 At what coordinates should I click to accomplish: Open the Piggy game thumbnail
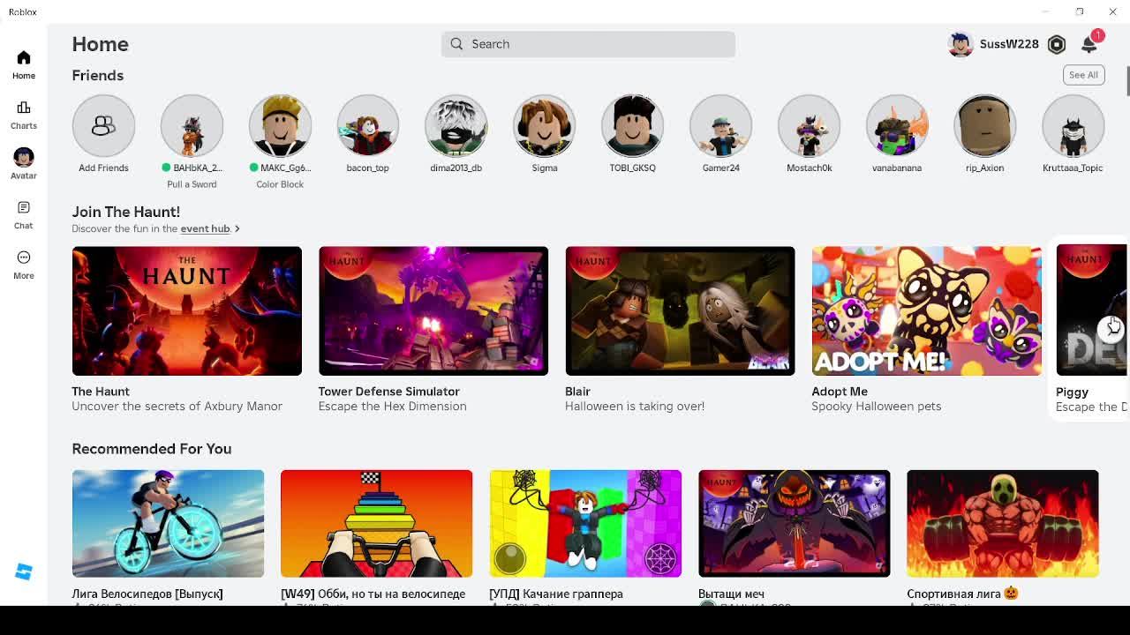(1092, 311)
